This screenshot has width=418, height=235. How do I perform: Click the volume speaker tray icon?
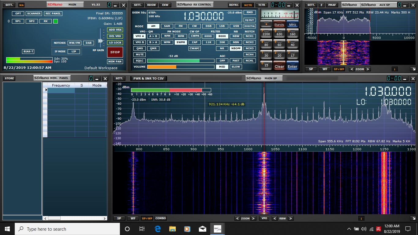(x=364, y=229)
